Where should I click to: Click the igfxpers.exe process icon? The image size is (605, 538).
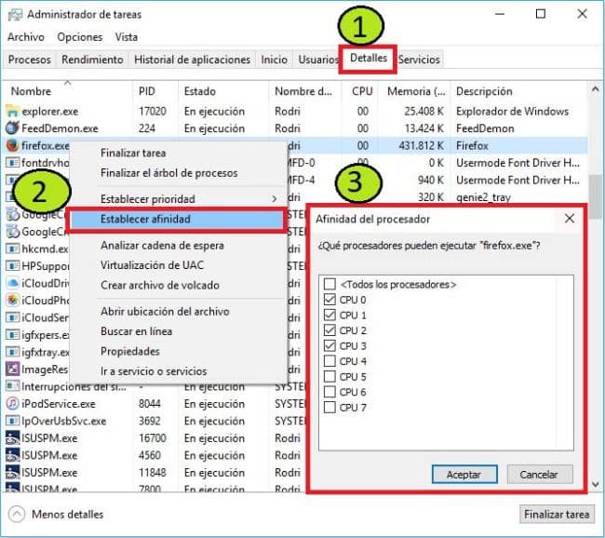tap(12, 334)
